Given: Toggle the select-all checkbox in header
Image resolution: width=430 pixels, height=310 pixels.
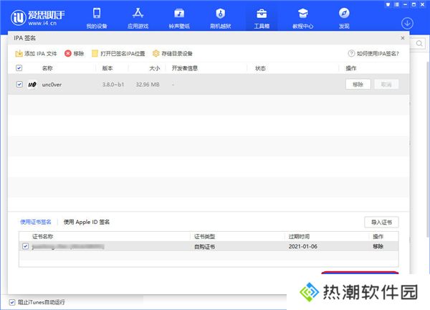Looking at the screenshot, I should point(19,68).
